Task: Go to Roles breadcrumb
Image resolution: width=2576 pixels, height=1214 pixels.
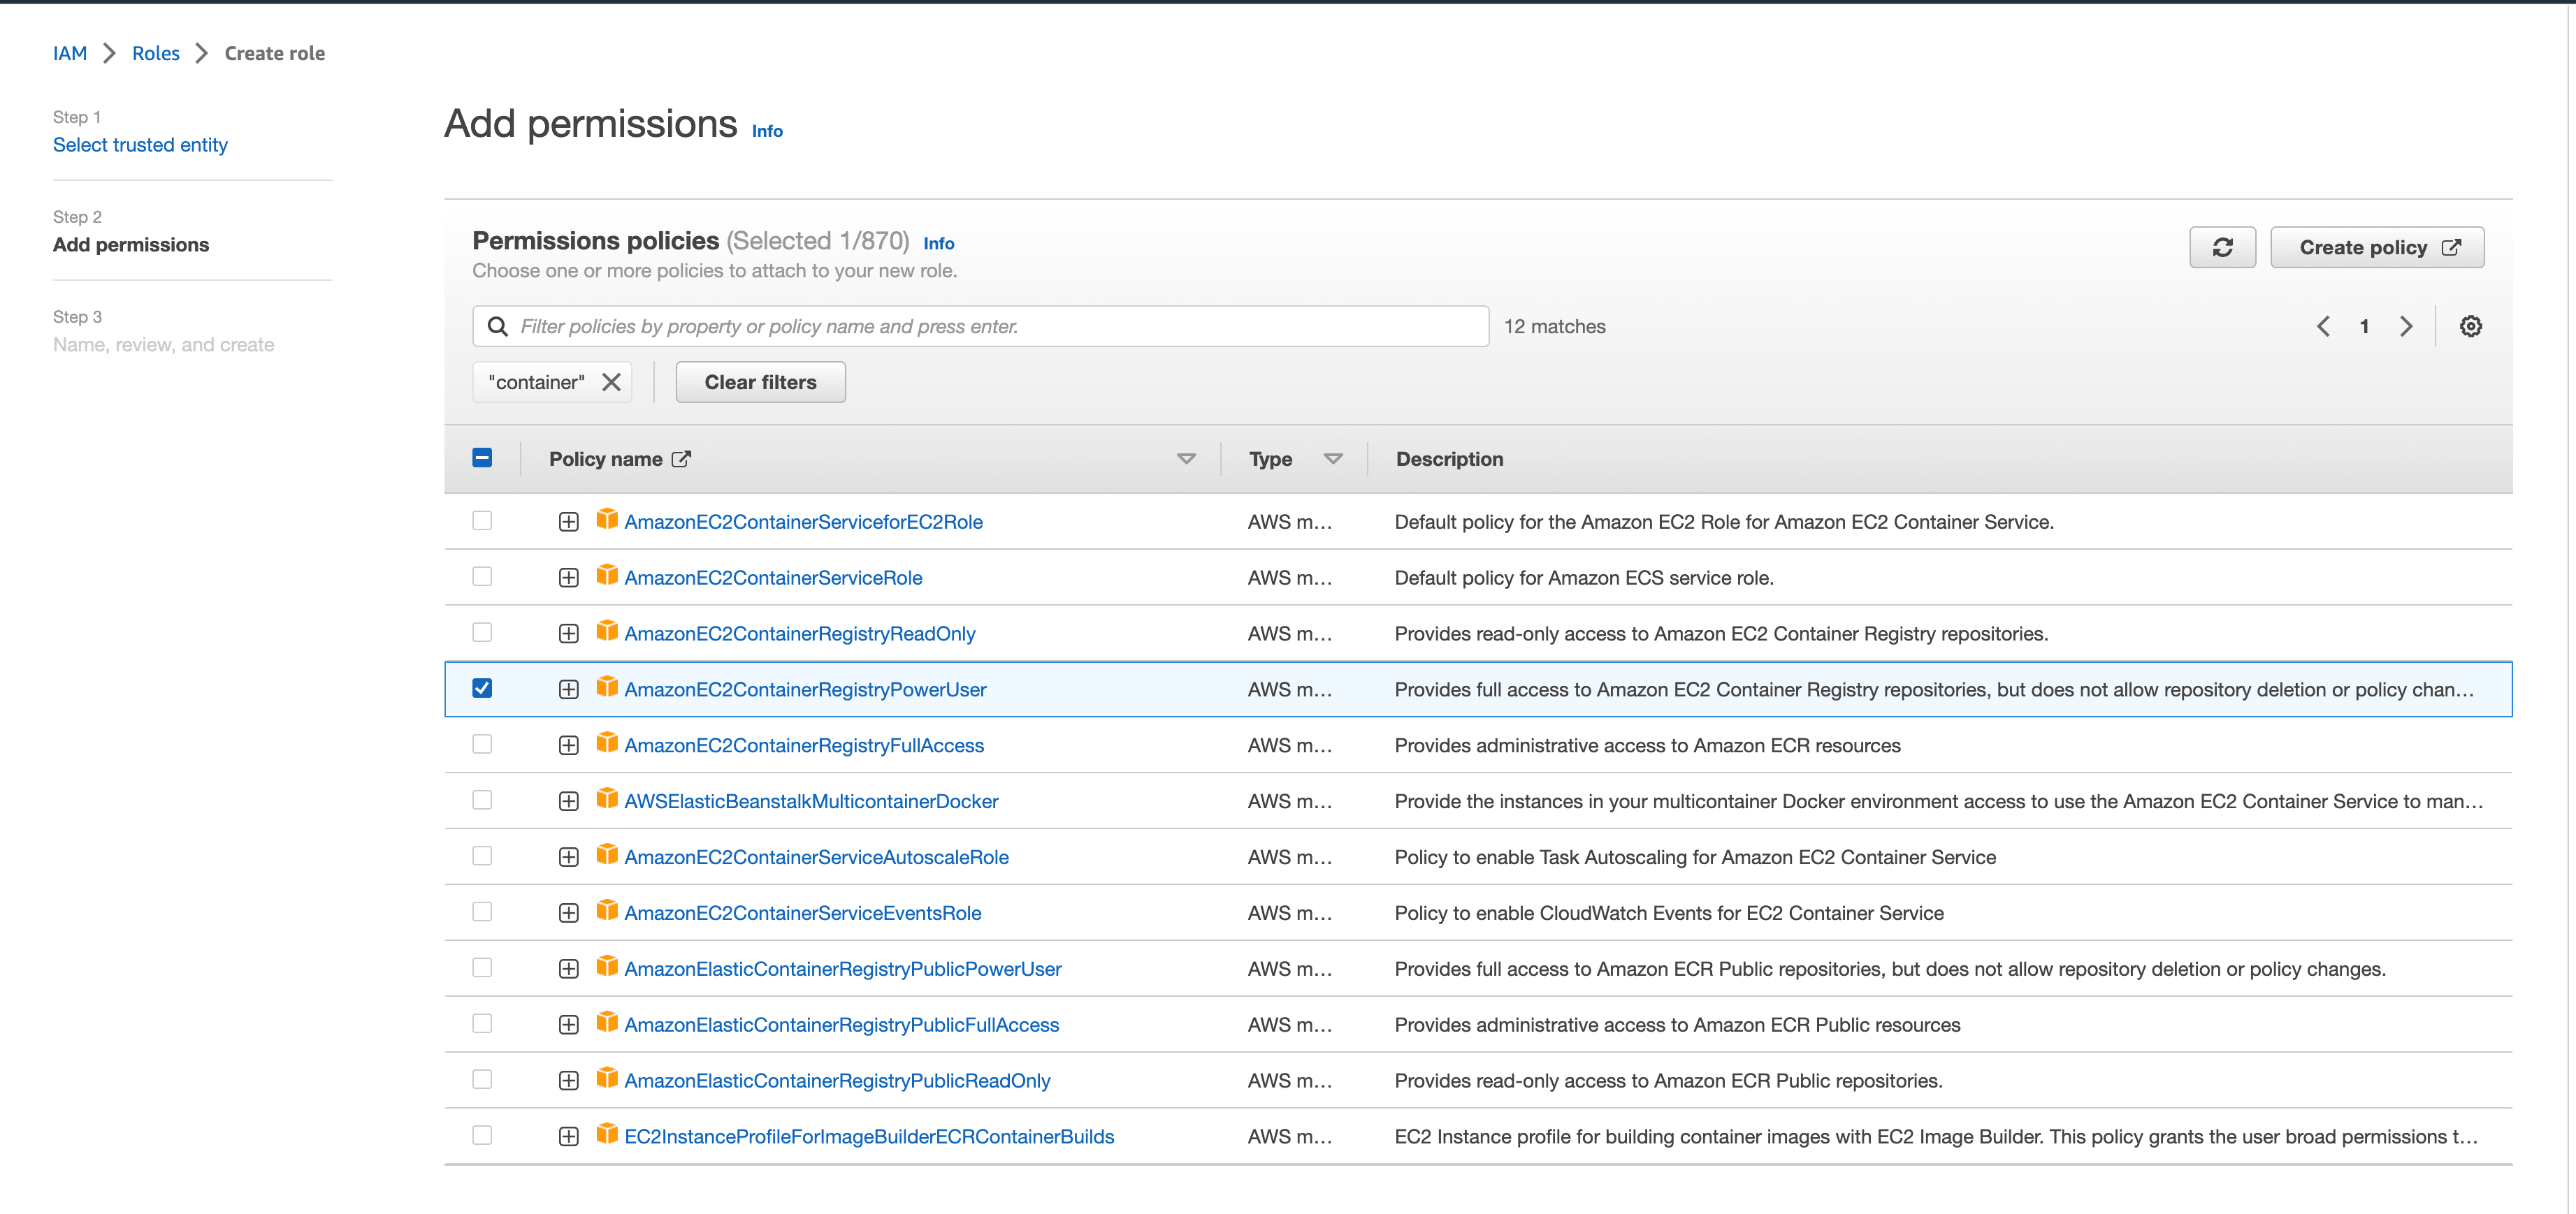Action: tap(156, 53)
